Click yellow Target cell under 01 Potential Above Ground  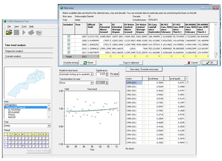[106, 57]
